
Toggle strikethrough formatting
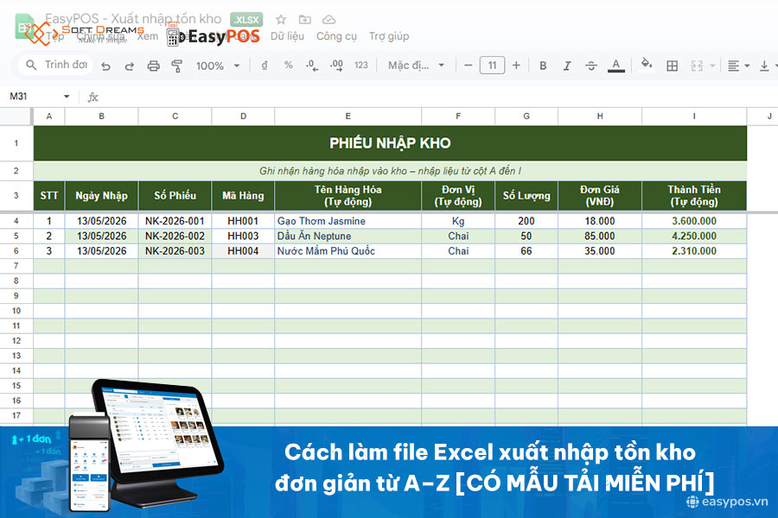point(591,66)
